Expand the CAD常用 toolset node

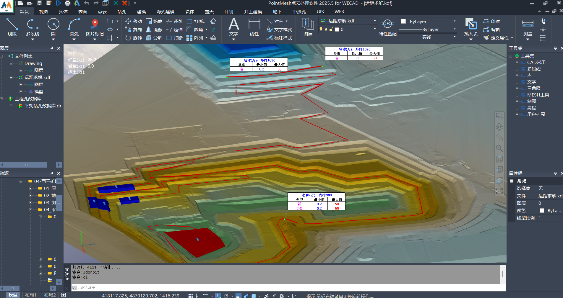click(517, 63)
